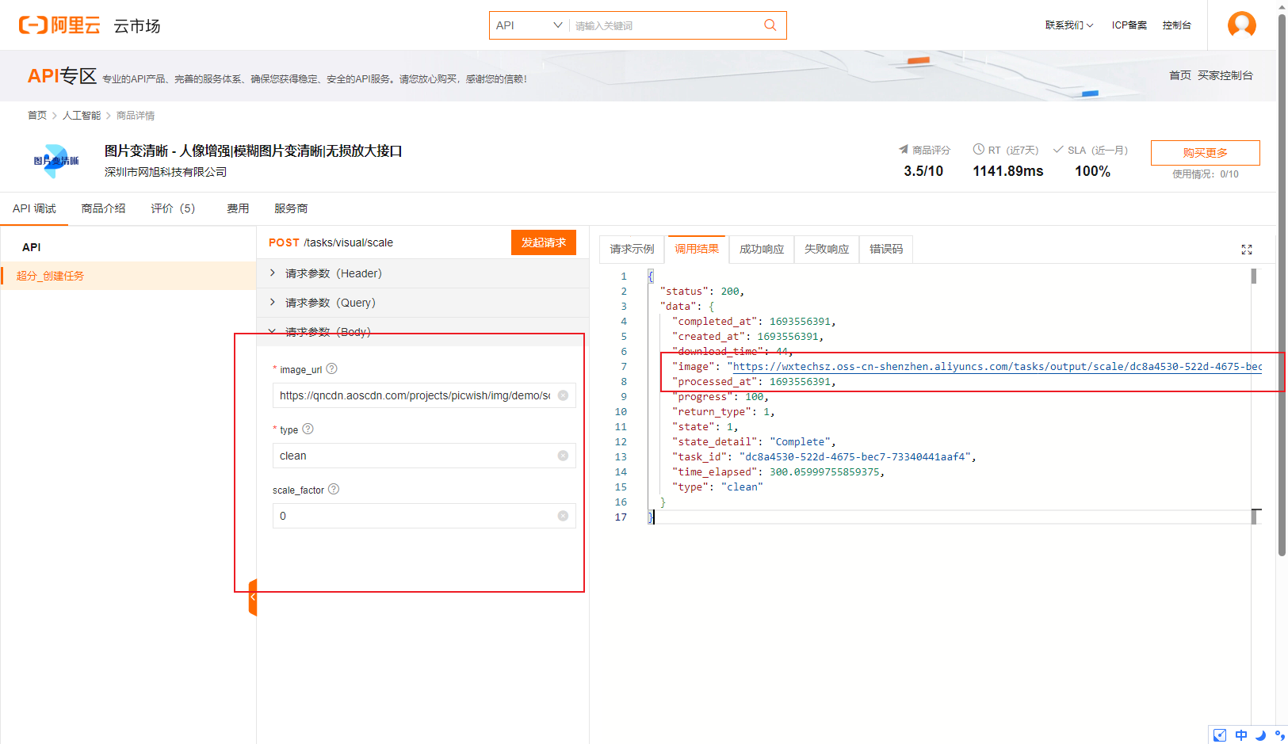Open the user avatar menu
This screenshot has width=1288, height=744.
(1241, 25)
